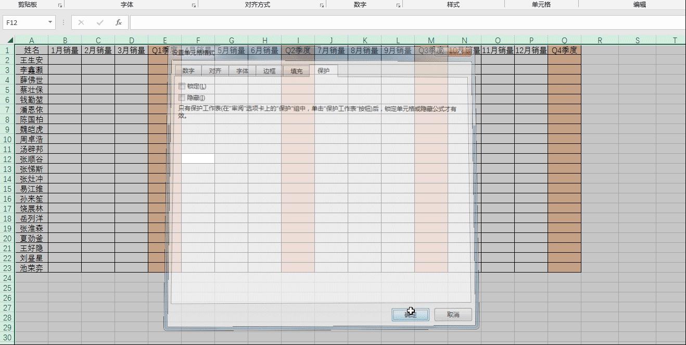Click the cell containing 易江维

click(32, 189)
